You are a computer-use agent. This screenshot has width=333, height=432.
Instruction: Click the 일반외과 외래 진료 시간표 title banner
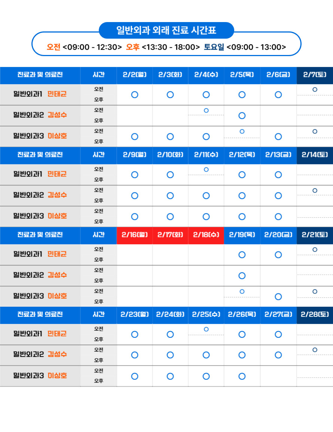166,30
